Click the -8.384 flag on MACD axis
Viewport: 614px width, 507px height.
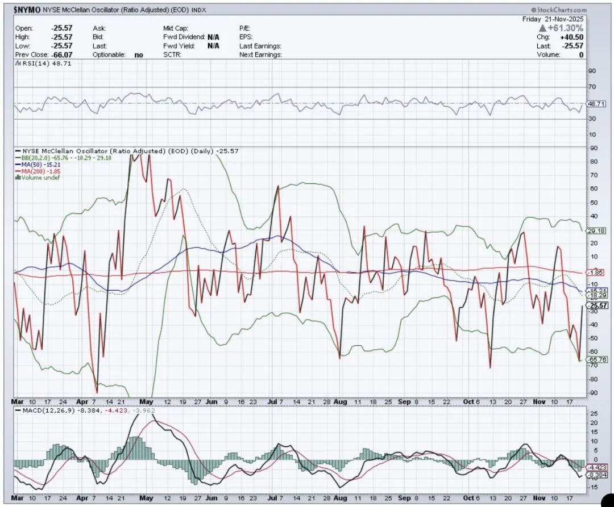click(x=597, y=475)
